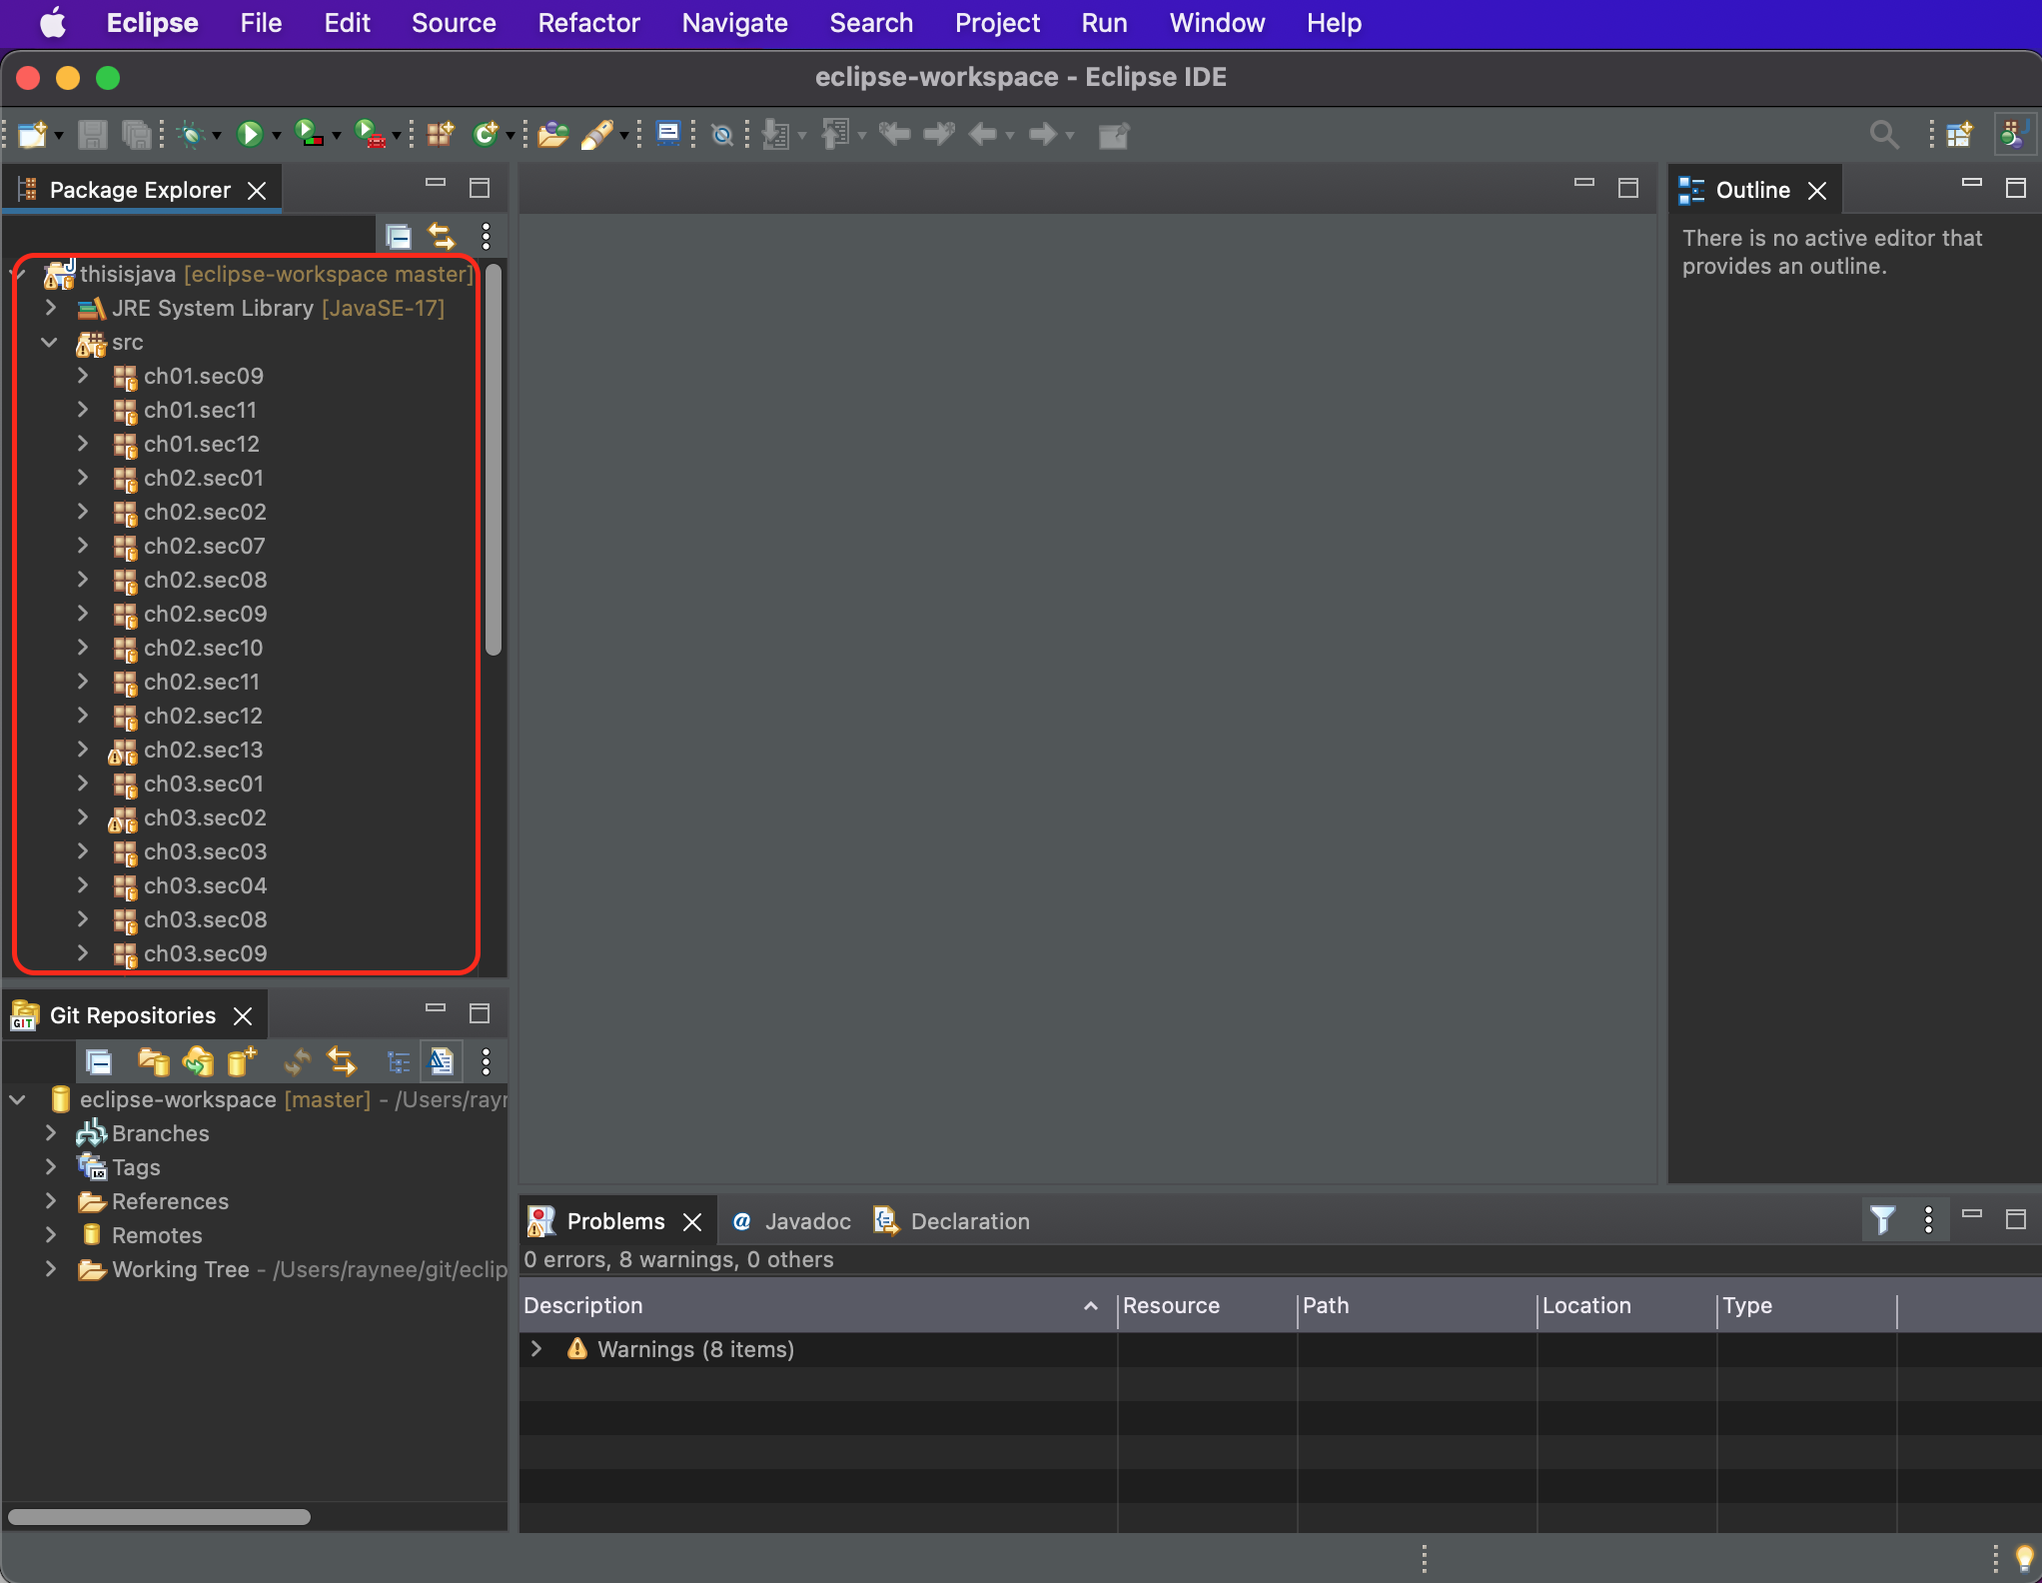Image resolution: width=2042 pixels, height=1583 pixels.
Task: Toggle Link with Editor in Git Repositories
Action: (x=342, y=1061)
